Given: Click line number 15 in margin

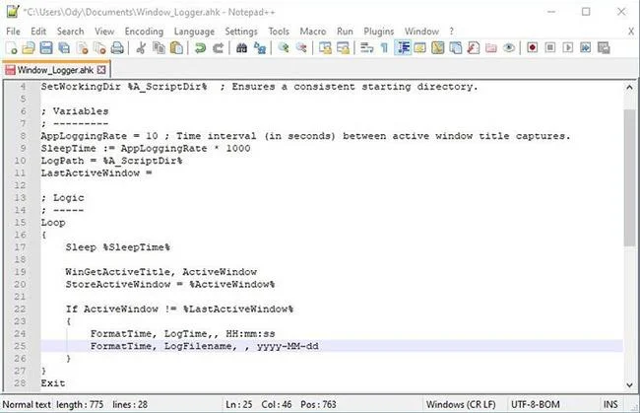Looking at the screenshot, I should coord(21,223).
